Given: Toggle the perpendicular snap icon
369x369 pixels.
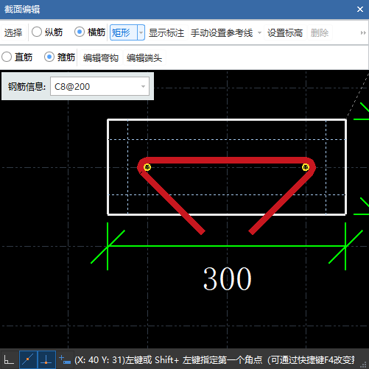Looking at the screenshot, I should point(46,360).
